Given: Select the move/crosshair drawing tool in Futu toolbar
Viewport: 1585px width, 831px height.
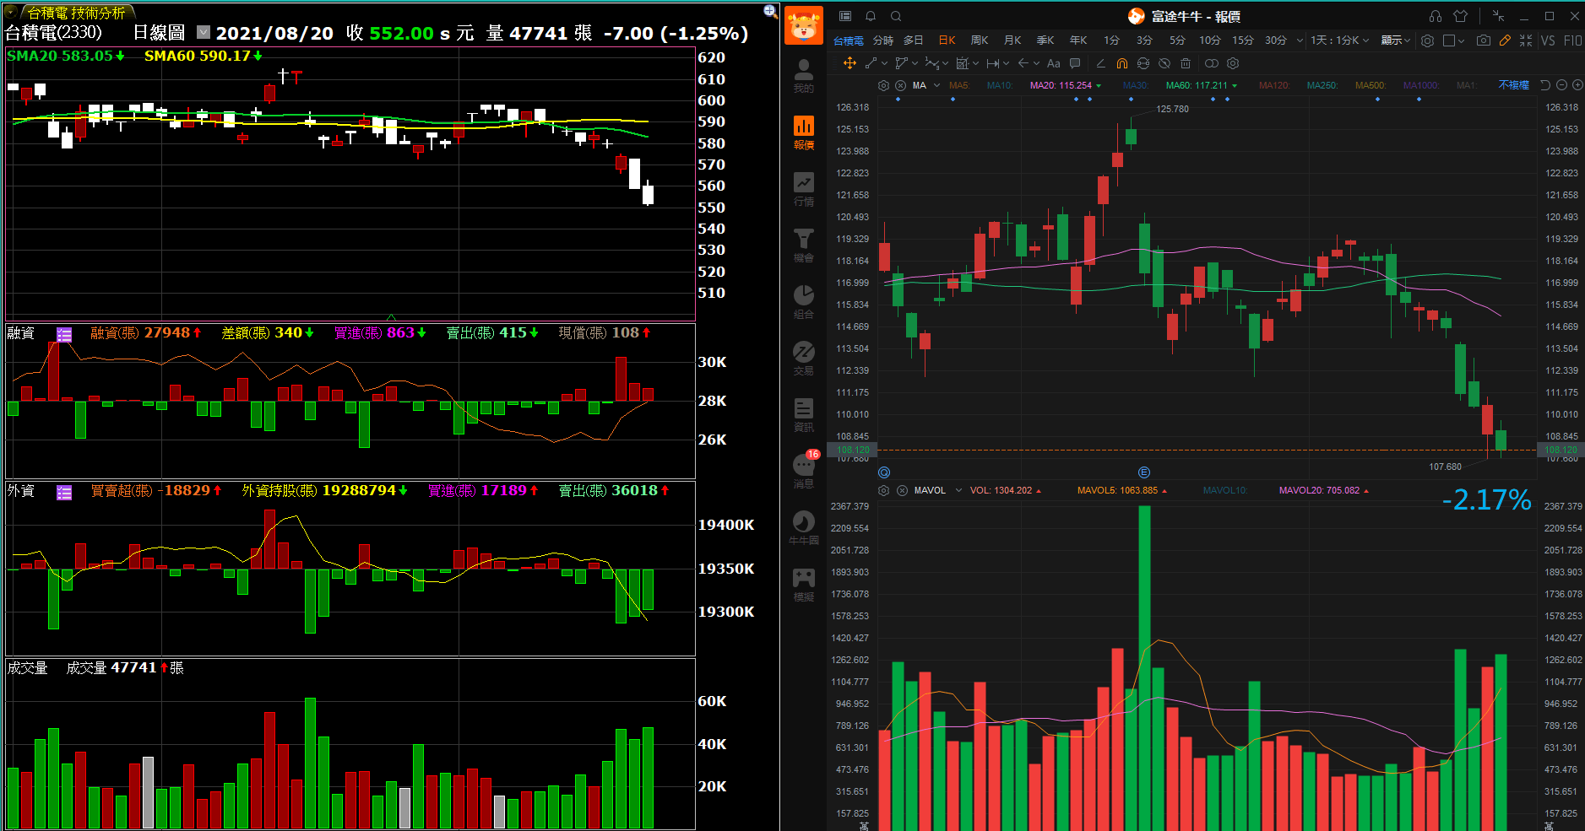Looking at the screenshot, I should click(849, 63).
